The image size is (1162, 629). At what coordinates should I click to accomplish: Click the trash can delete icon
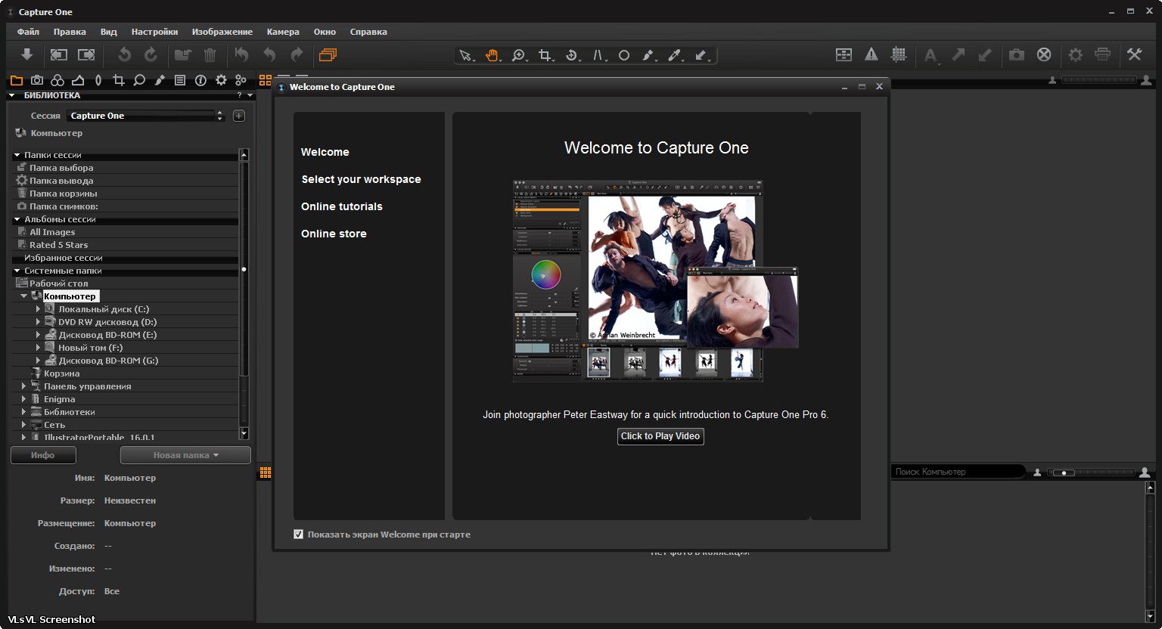click(210, 54)
